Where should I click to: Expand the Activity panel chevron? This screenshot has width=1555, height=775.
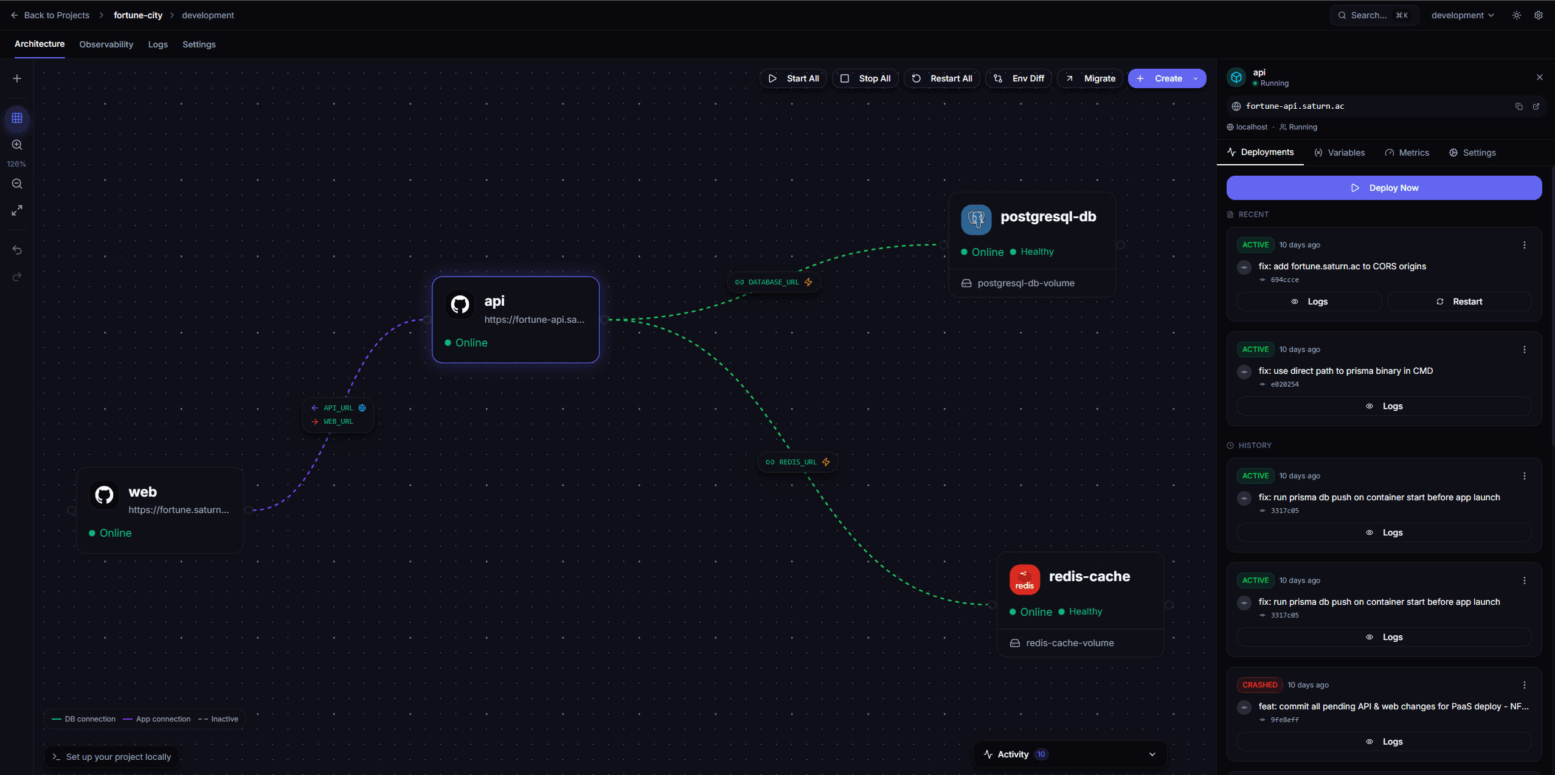click(1152, 754)
